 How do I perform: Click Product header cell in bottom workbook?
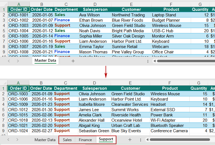170,88
